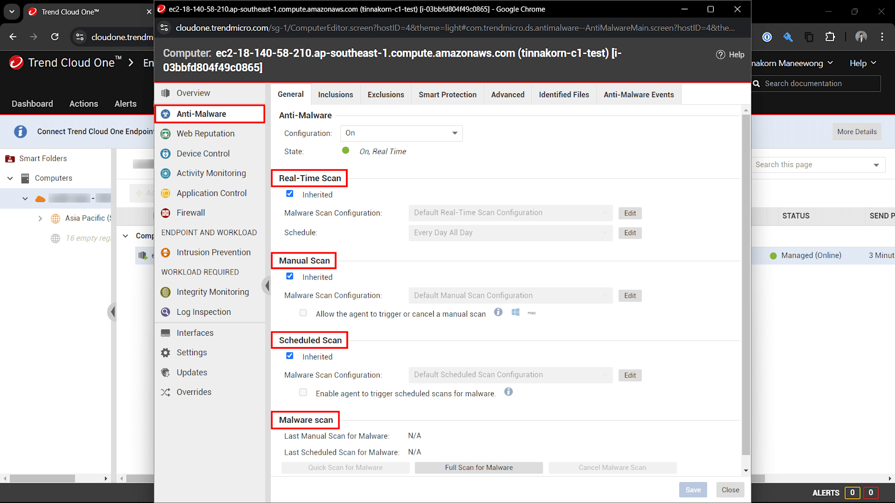Screen dimensions: 895x503
Task: Collapse the dialog's left navigation pane handle
Action: pyautogui.click(x=267, y=285)
